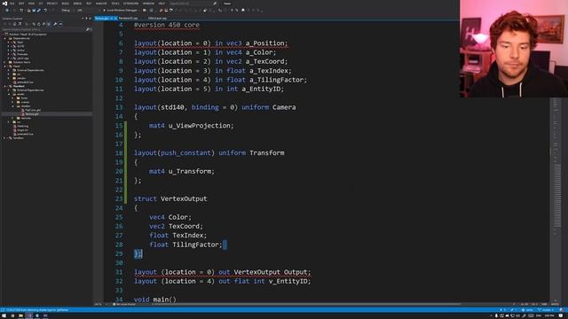
Task: Click the Solution Explorer search magnifier icon
Action: (88, 29)
